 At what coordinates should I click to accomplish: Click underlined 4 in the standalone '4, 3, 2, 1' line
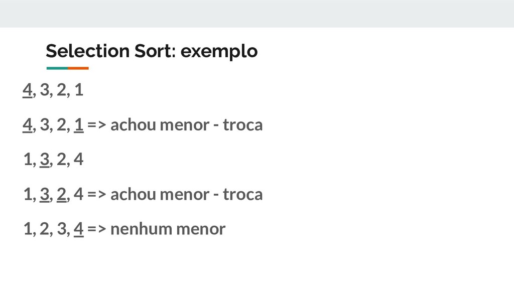[x=27, y=90]
